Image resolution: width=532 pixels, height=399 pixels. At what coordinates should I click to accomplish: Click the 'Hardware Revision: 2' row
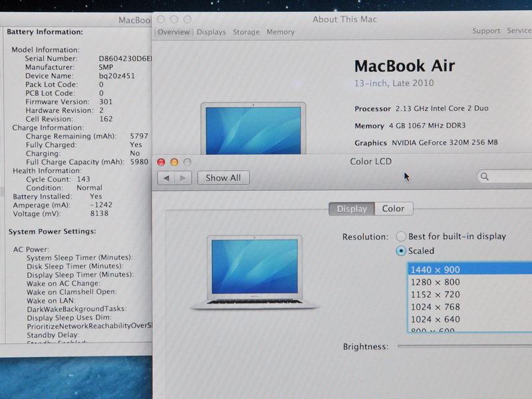pos(65,110)
